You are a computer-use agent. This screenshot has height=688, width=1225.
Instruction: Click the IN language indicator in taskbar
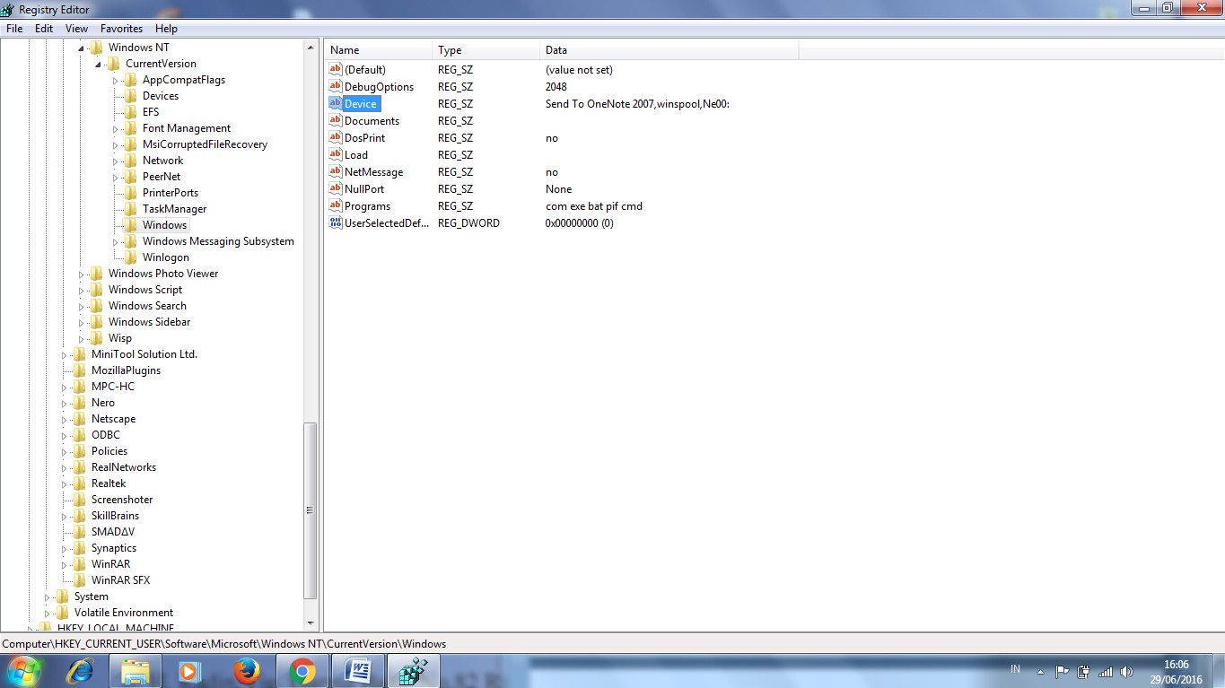point(1015,669)
